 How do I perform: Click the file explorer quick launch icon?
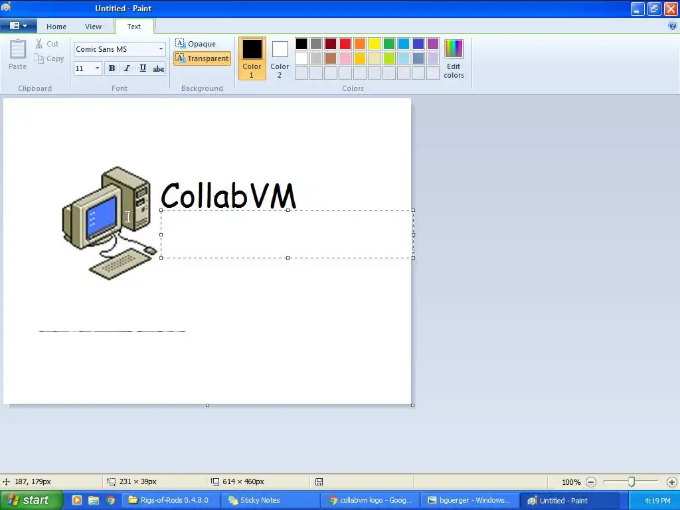(x=94, y=500)
